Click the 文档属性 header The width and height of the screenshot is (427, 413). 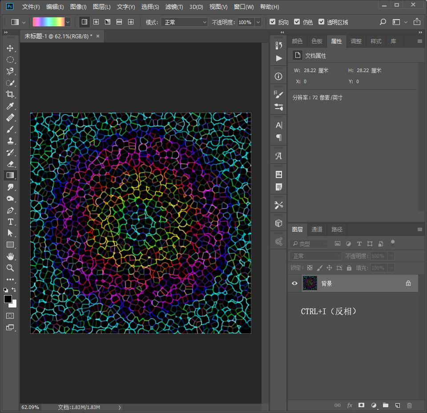click(x=315, y=56)
